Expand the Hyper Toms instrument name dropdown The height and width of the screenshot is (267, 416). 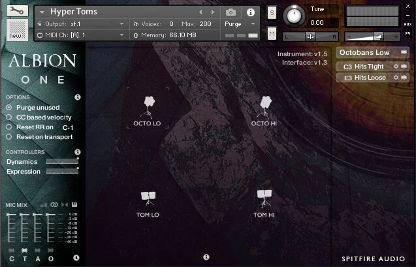point(42,12)
